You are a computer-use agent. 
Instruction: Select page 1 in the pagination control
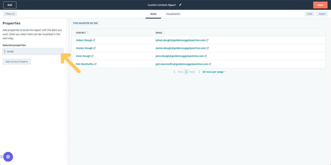(186, 72)
